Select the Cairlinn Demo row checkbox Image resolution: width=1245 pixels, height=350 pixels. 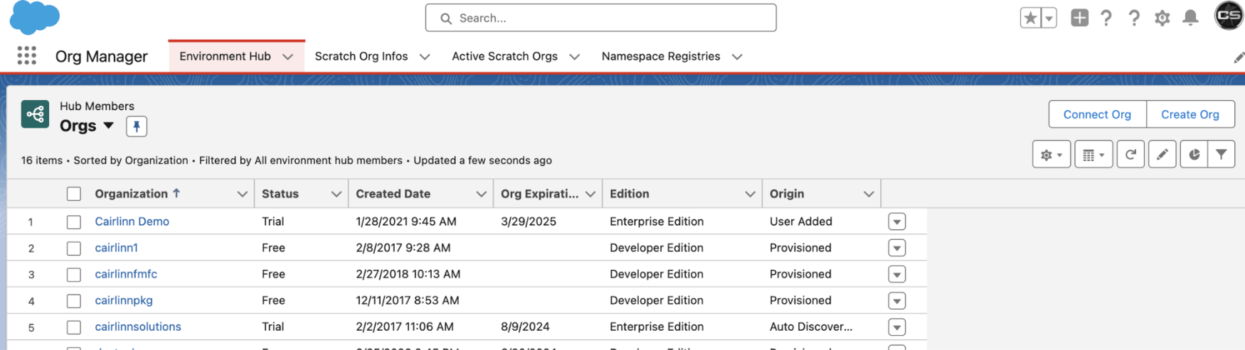point(74,222)
